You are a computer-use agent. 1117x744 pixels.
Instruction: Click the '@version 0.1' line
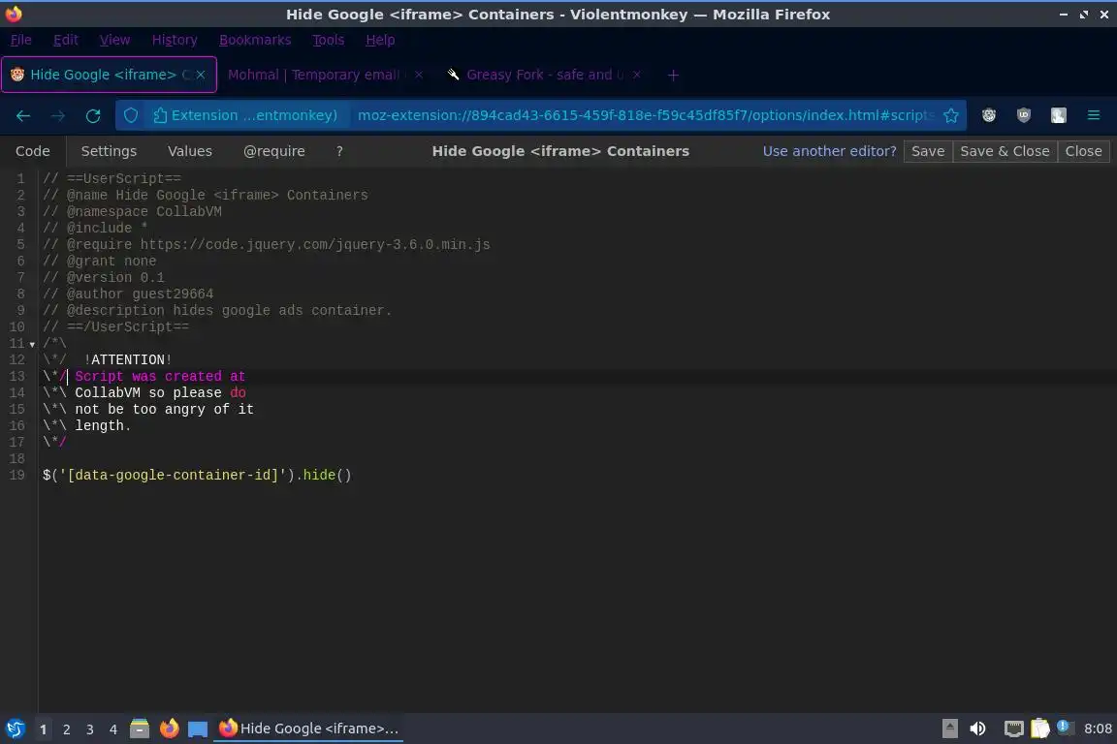point(103,277)
